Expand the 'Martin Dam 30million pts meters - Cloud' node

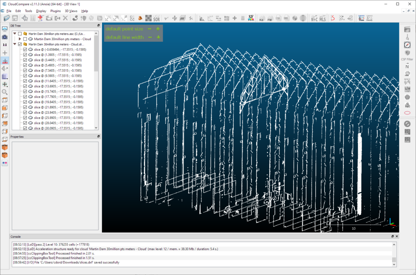pos(20,39)
